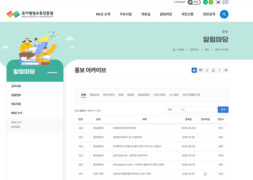Click the 제목 column header
253x180 pixels.
145,119
